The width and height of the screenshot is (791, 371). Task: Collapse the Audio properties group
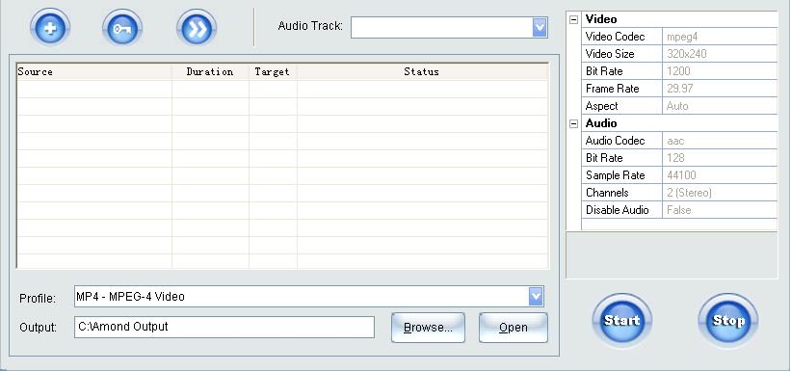tap(573, 123)
